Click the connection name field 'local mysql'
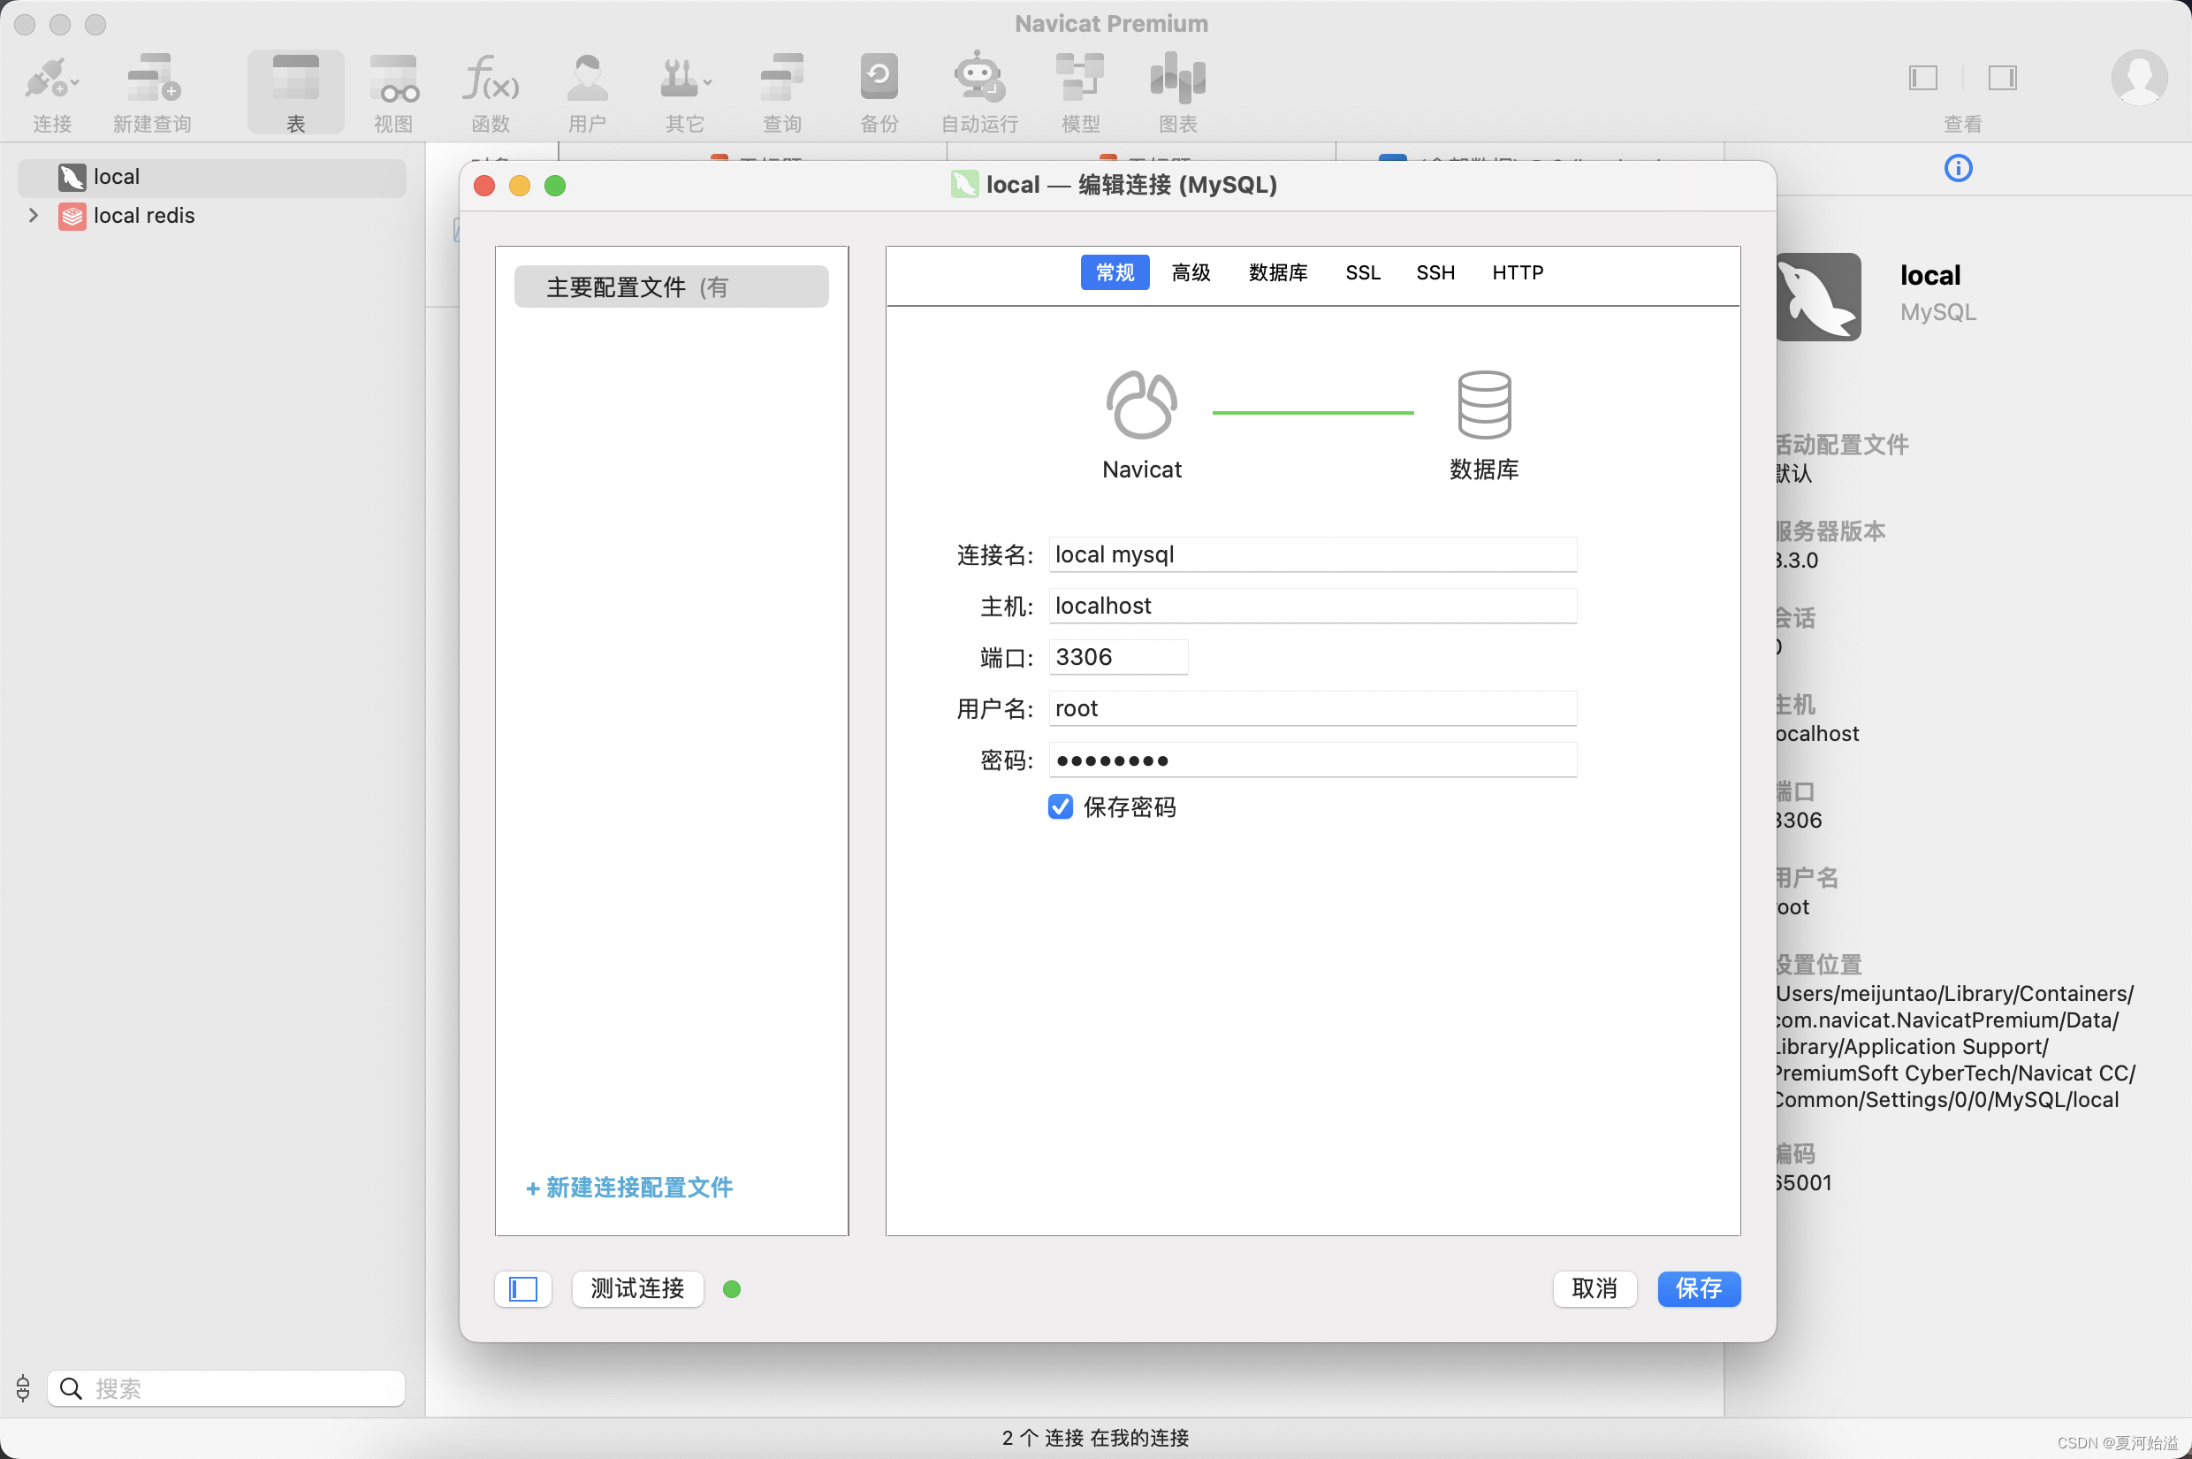This screenshot has width=2192, height=1459. pyautogui.click(x=1313, y=554)
